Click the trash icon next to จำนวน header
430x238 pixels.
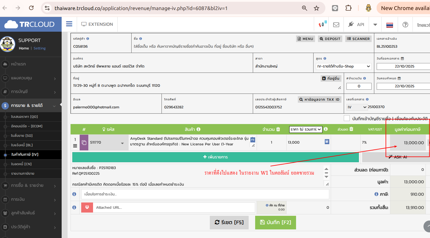(278, 129)
